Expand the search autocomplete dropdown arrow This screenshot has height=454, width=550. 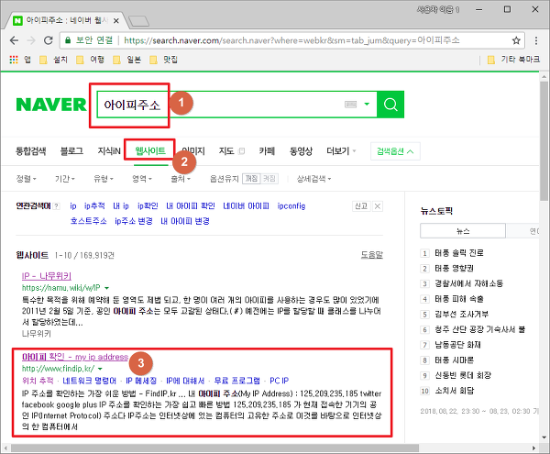367,104
